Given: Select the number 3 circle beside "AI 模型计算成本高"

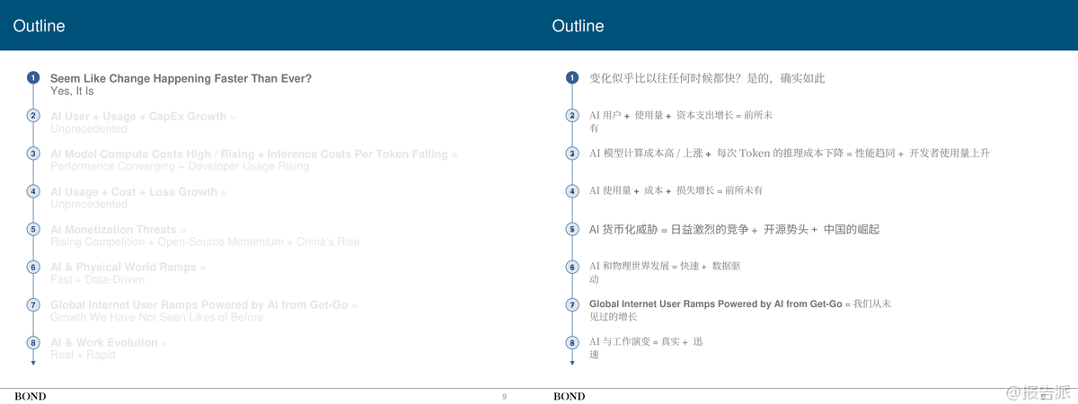Looking at the screenshot, I should point(572,154).
